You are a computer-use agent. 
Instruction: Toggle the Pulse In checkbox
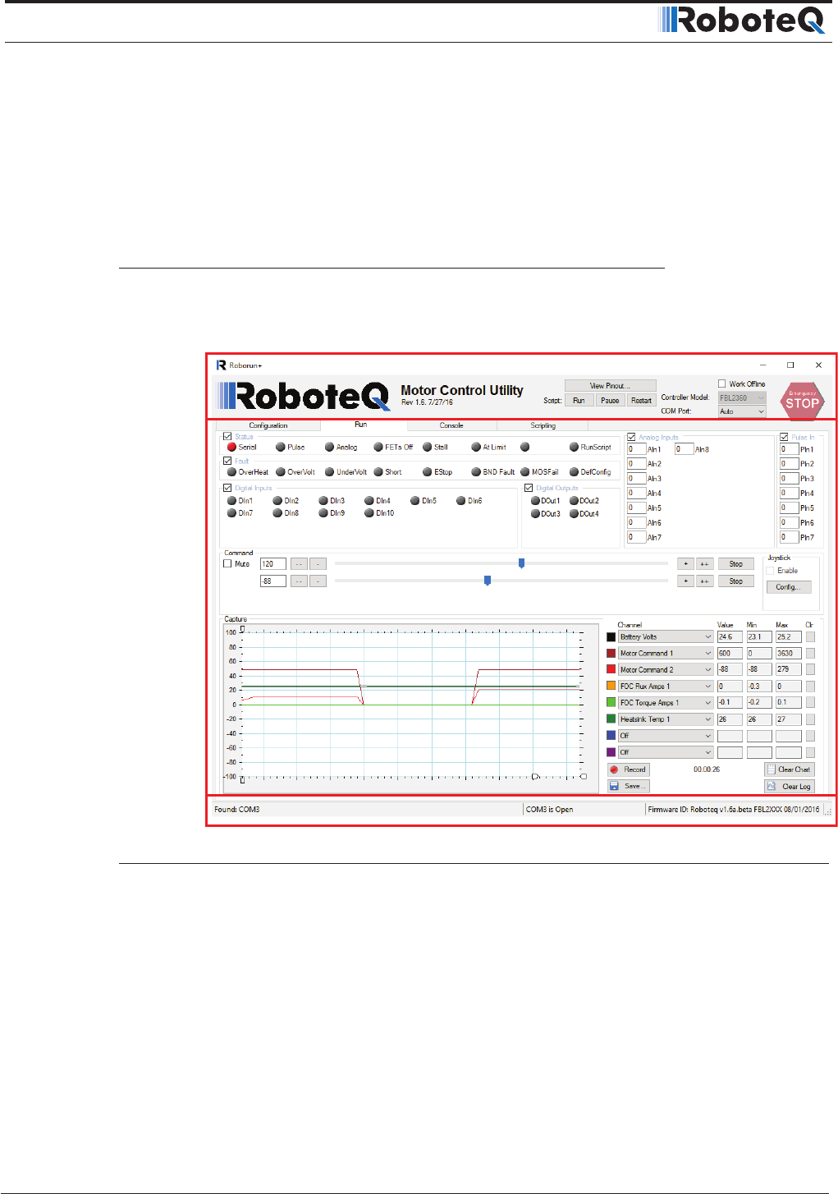[784, 438]
